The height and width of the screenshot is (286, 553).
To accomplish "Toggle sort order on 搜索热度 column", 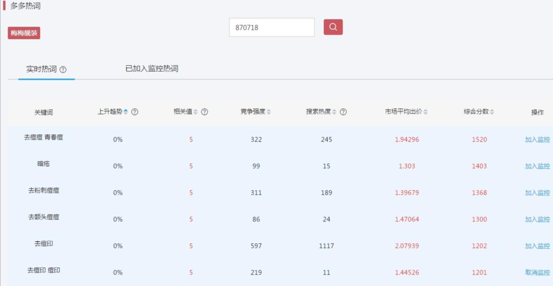I will pyautogui.click(x=334, y=111).
